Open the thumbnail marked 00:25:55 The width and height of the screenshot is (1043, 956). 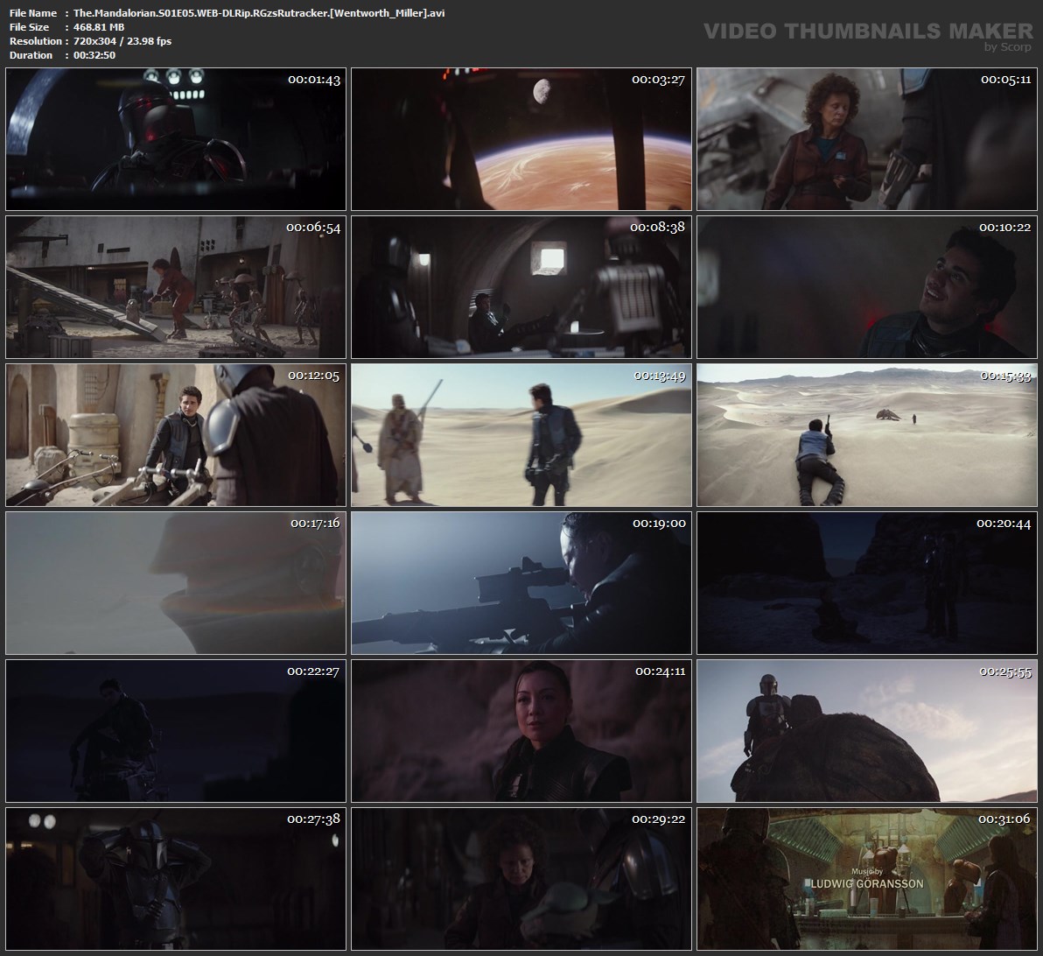point(867,731)
